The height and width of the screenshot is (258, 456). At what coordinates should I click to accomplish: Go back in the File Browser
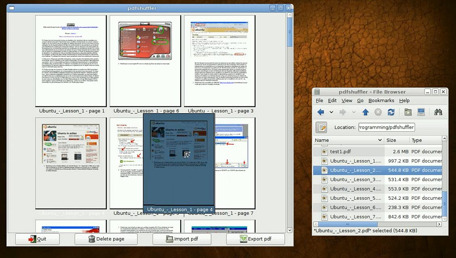coord(321,112)
